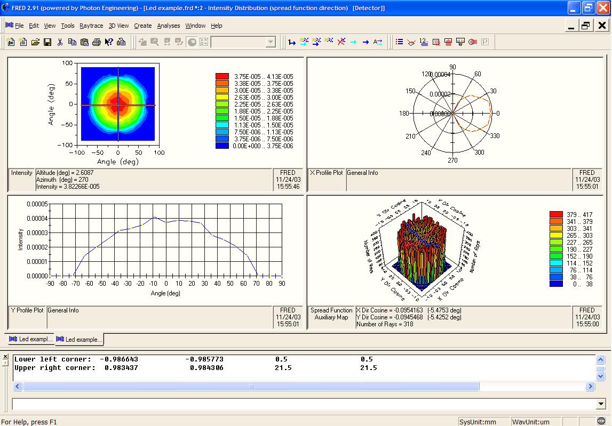Image resolution: width=612 pixels, height=426 pixels.
Task: Click the yellow 2.63E-005..3.00E-005 legend swatch
Action: click(222, 97)
